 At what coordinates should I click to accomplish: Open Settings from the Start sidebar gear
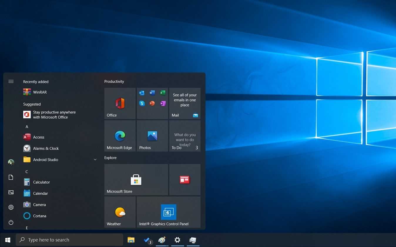(x=11, y=207)
